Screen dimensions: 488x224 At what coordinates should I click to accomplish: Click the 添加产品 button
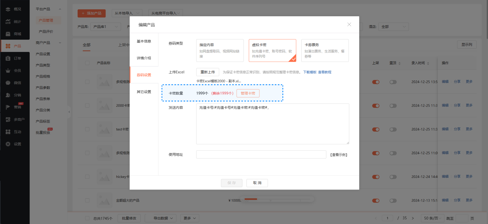coord(92,13)
